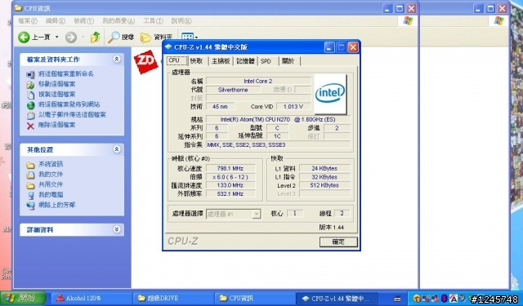Open My Documents link in other places
523x306 pixels.
(x=51, y=174)
